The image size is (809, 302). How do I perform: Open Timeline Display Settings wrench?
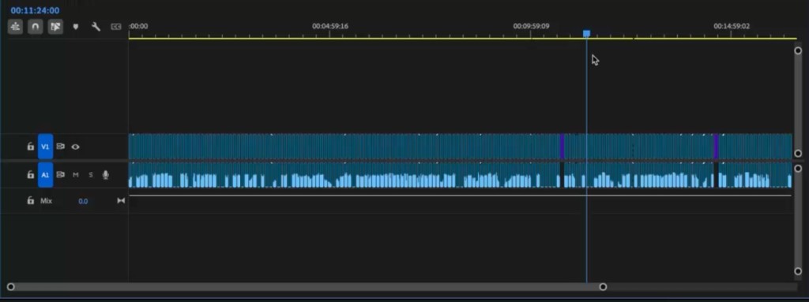click(x=96, y=27)
